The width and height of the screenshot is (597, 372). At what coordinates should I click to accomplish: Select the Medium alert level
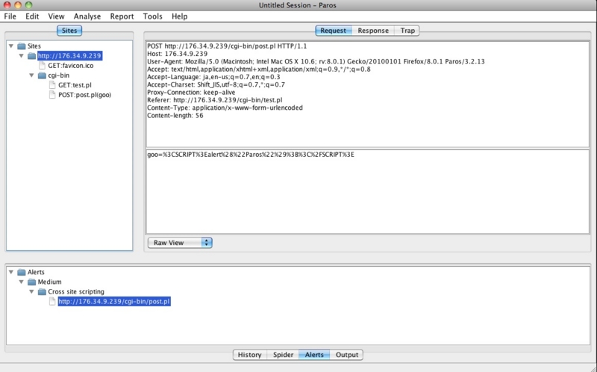point(49,282)
